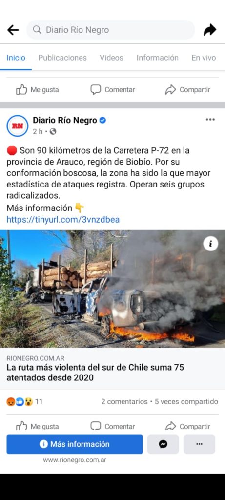Focus the Diario Río Negro search field
This screenshot has width=225, height=500.
click(111, 30)
